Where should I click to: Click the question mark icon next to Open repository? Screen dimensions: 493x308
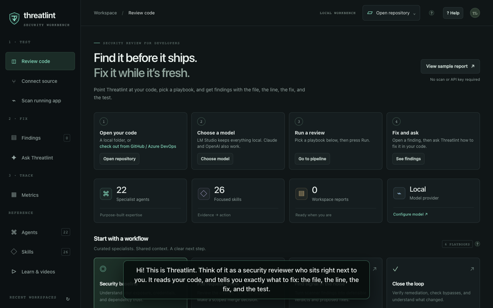tap(431, 13)
